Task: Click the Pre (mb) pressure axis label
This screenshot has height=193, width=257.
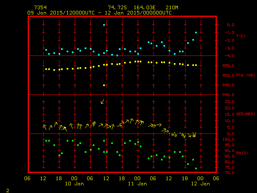Action: 245,75
